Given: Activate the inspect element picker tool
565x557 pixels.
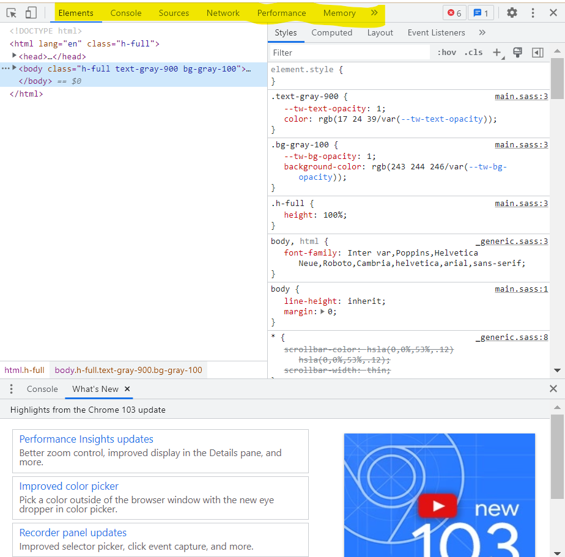Looking at the screenshot, I should (x=12, y=13).
